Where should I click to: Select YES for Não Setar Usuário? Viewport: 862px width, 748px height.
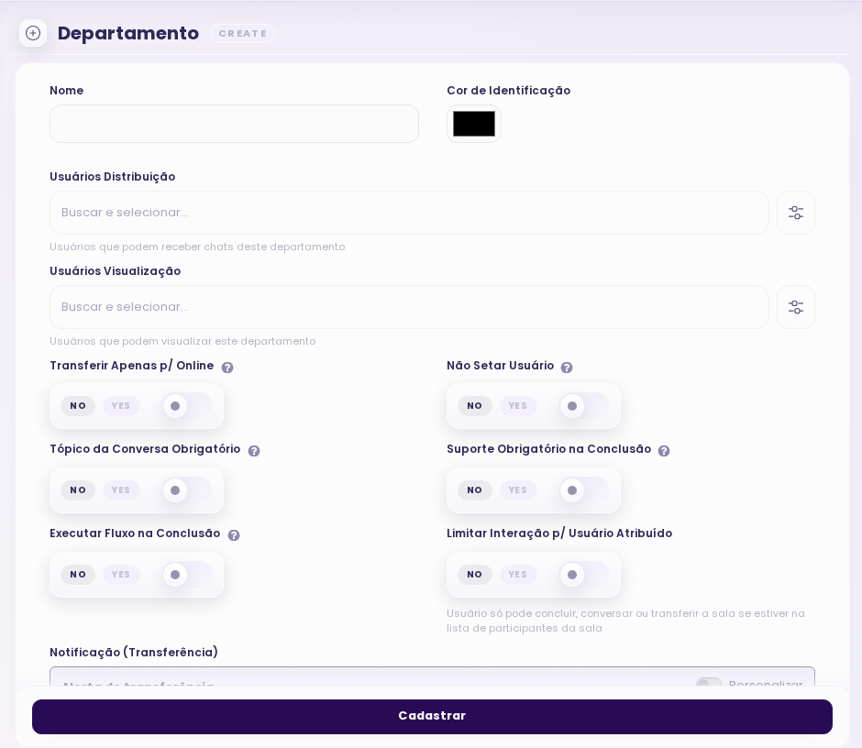518,406
